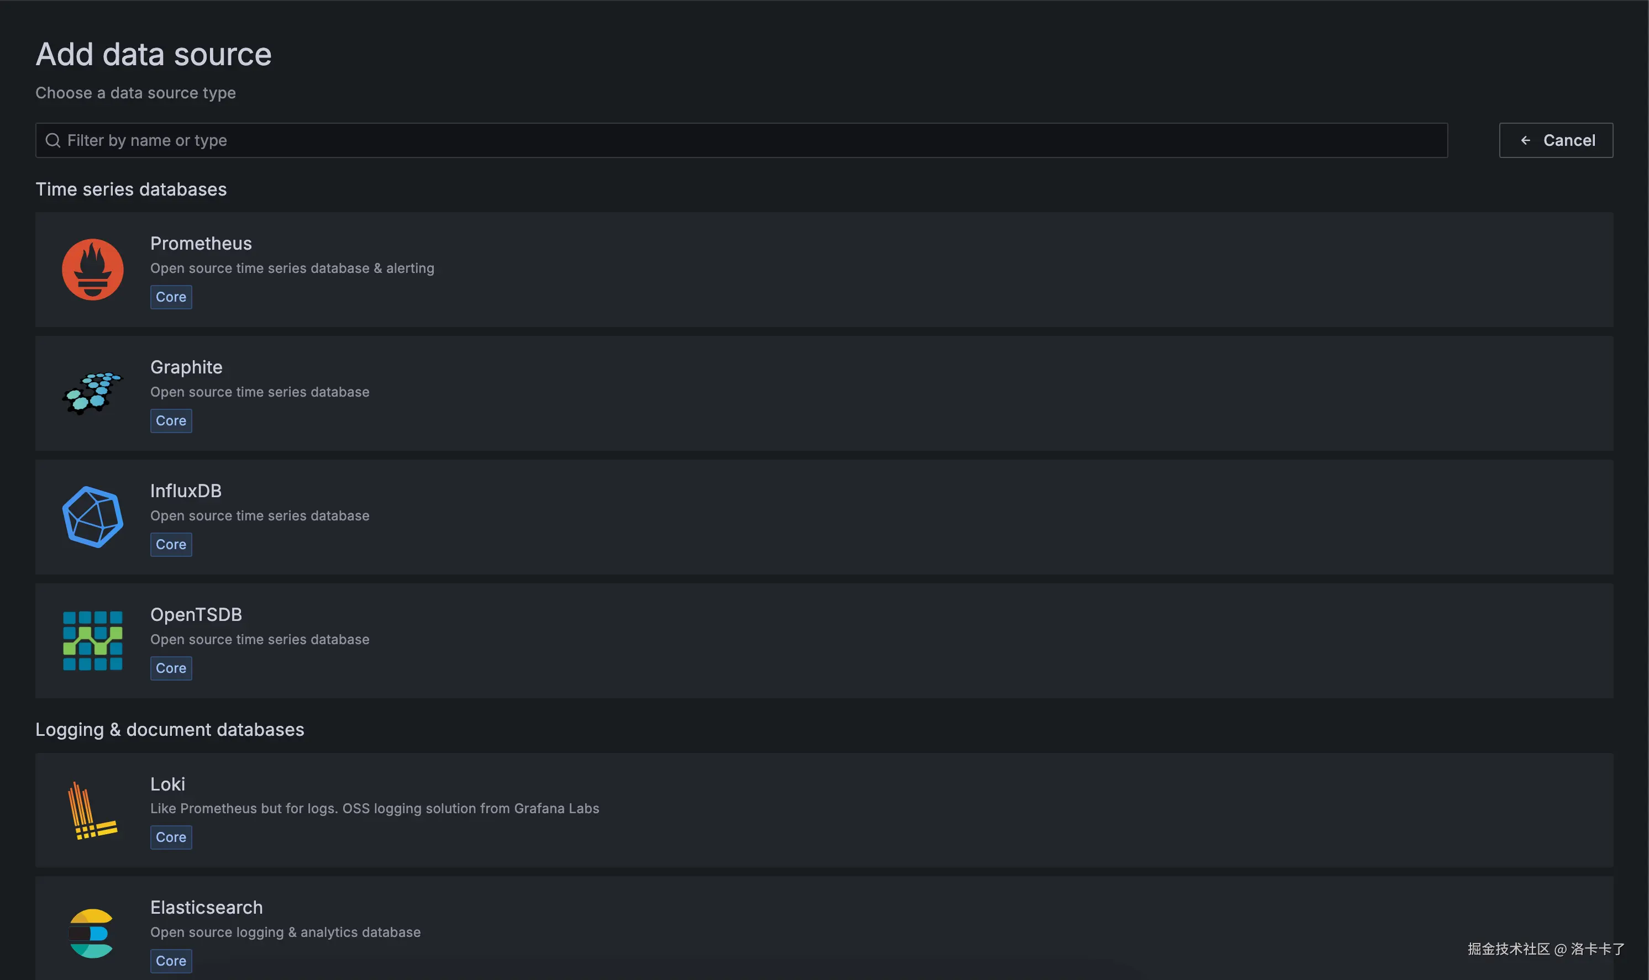Click Loki's description about Grafana Labs
The width and height of the screenshot is (1649, 980).
coord(375,808)
